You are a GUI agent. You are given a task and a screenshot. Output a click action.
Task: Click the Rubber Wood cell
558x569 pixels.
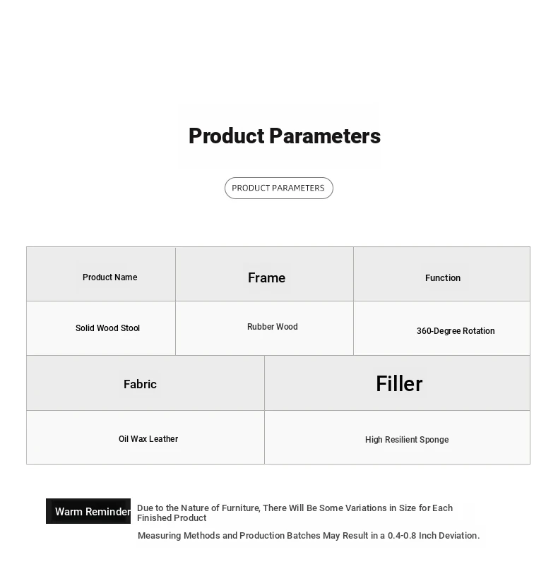point(272,327)
